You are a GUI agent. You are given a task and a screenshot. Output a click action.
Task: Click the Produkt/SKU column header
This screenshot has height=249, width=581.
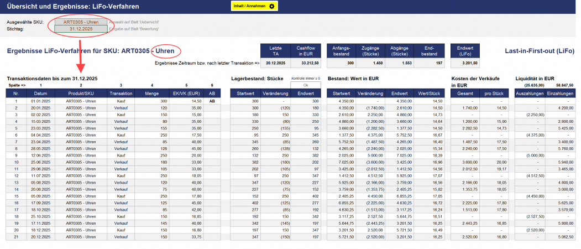(x=81, y=94)
